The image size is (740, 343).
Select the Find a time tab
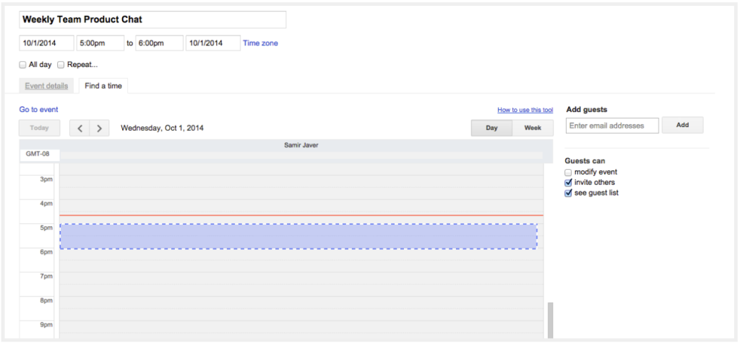[x=103, y=86]
